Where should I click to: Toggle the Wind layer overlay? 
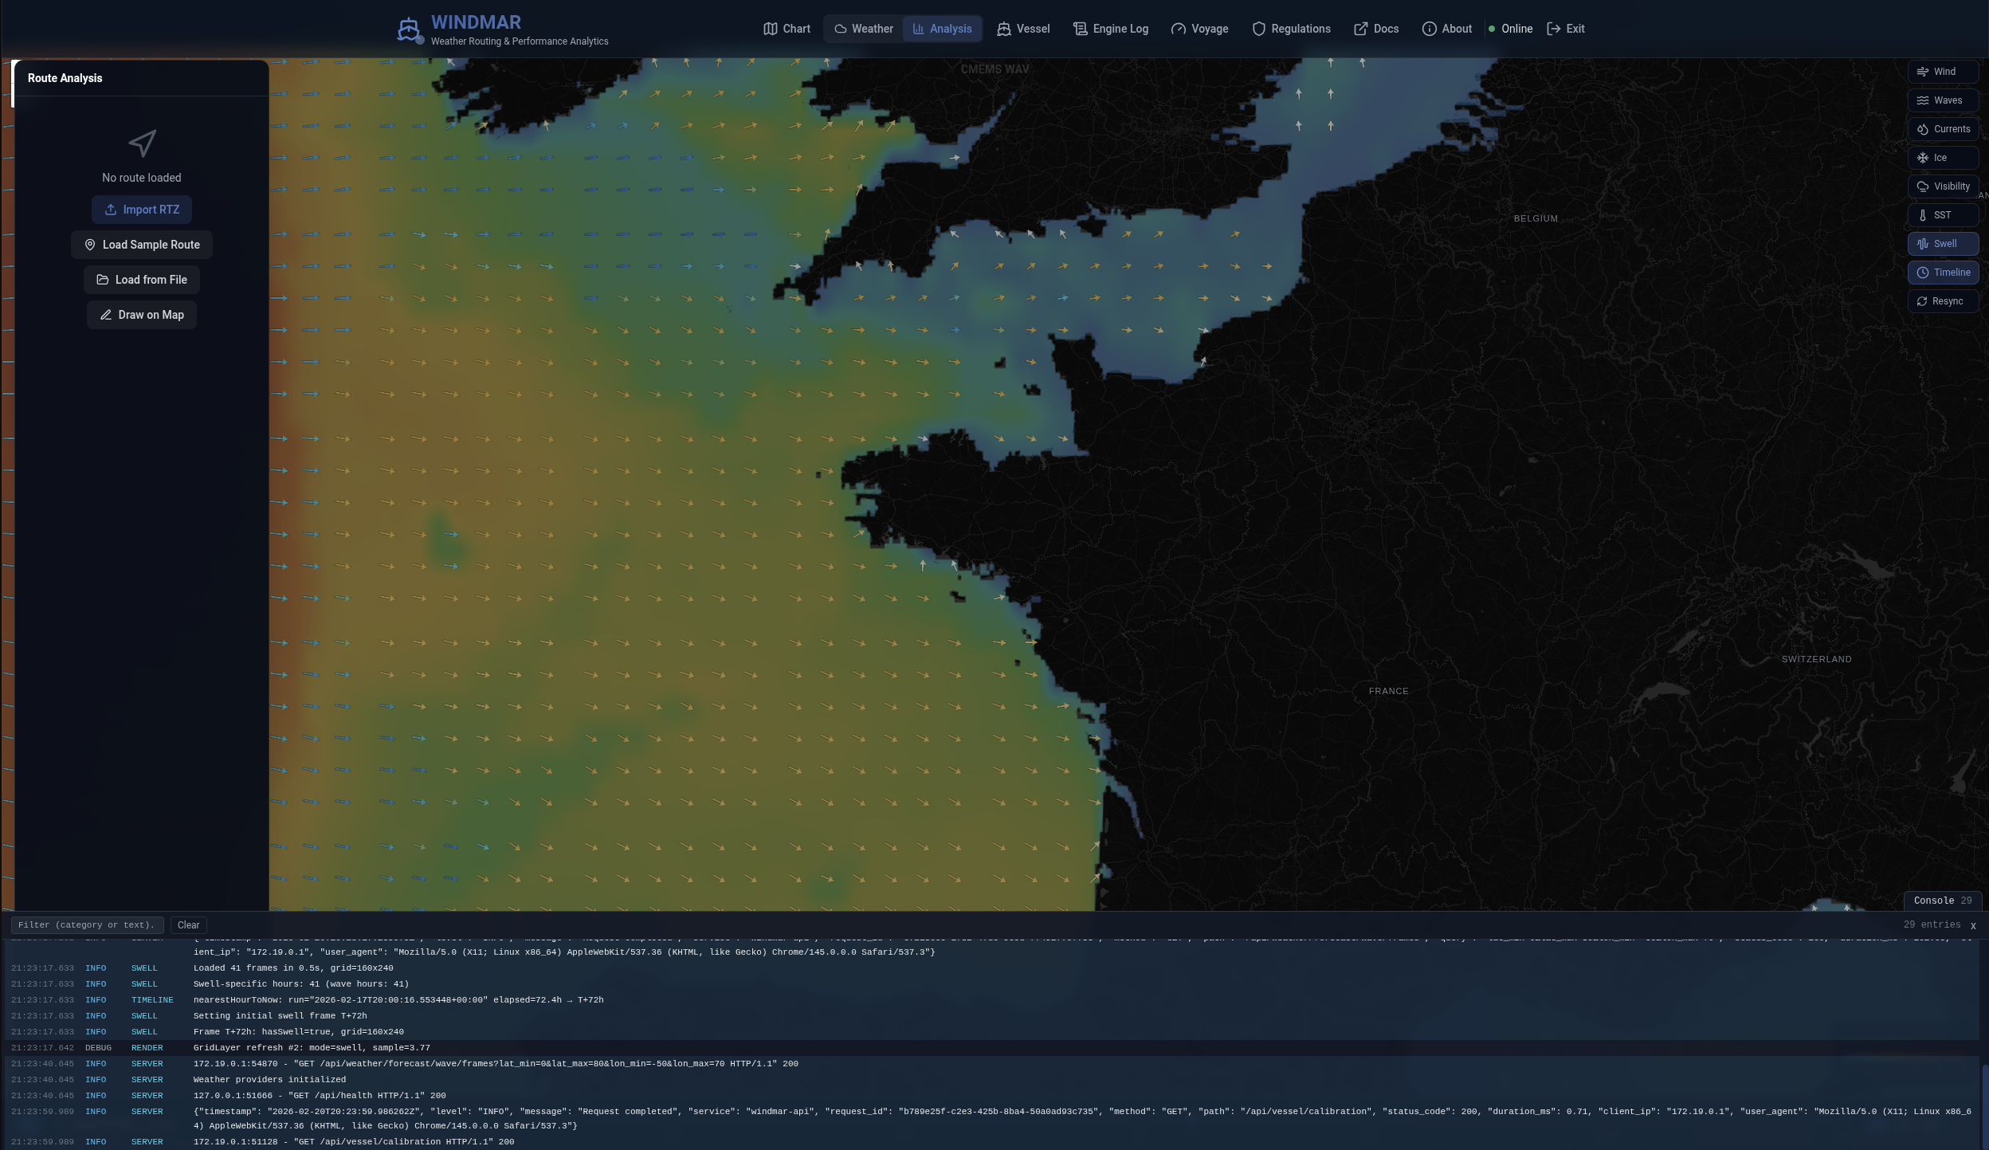pyautogui.click(x=1943, y=72)
